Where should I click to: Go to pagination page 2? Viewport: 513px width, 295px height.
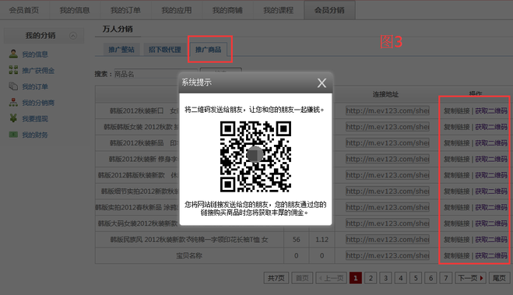pyautogui.click(x=371, y=278)
